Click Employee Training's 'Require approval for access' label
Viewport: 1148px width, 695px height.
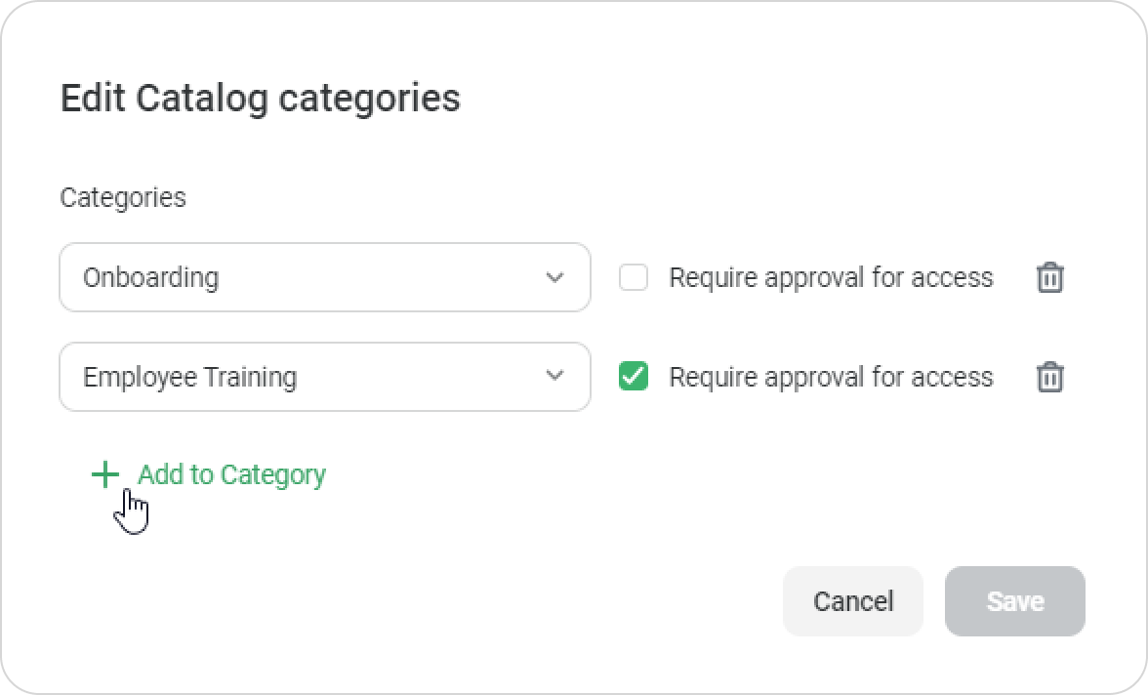pos(830,377)
